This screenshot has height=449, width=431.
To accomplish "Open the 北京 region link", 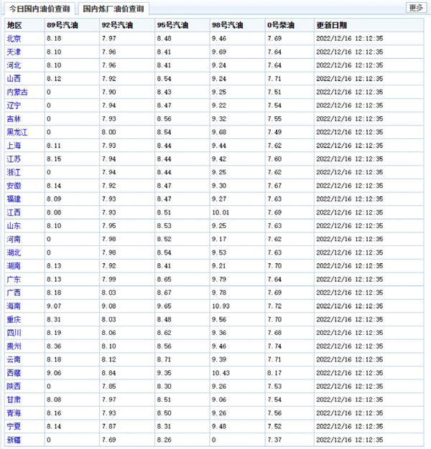I will coord(14,38).
